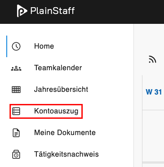The image size is (164, 167).
Task: Click the PlainStaff brand name text
Action: point(53,11)
